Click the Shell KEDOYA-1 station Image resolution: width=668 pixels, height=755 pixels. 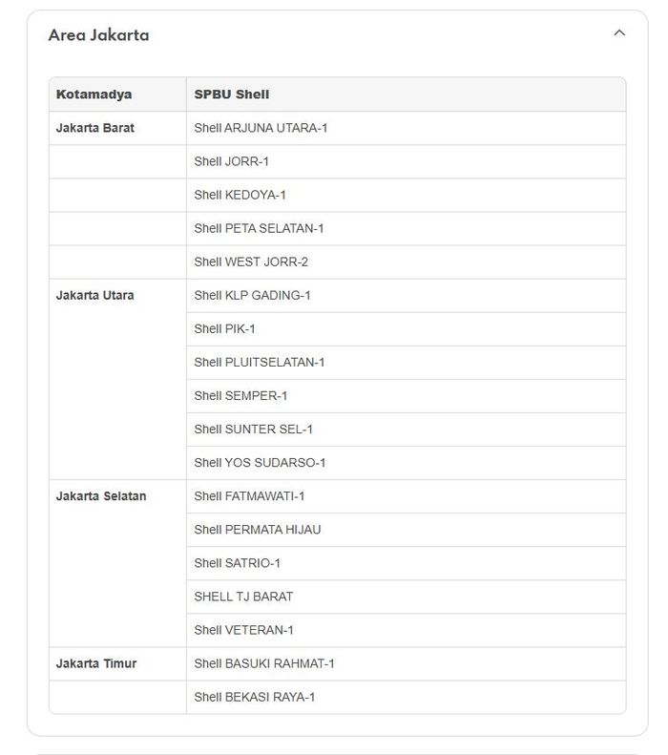(240, 195)
